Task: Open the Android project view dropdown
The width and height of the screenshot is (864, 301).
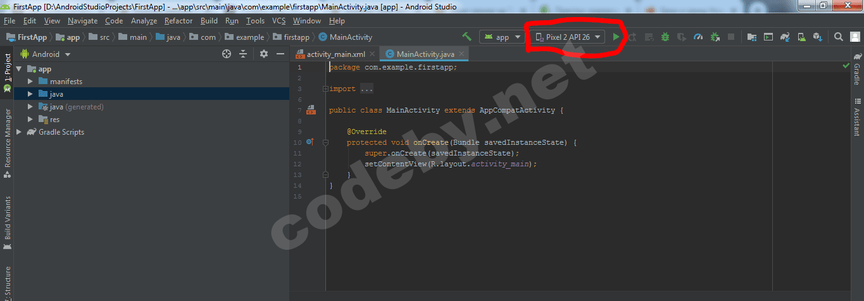Action: click(x=46, y=54)
